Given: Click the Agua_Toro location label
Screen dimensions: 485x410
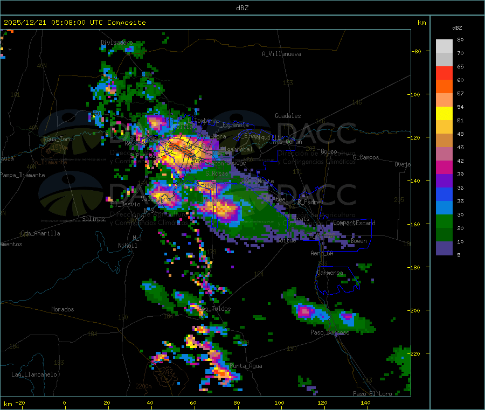Looking at the screenshot, I should click(x=58, y=139).
